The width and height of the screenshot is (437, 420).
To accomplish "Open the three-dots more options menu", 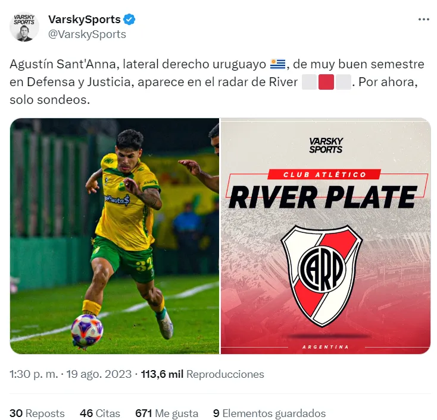I will (424, 20).
